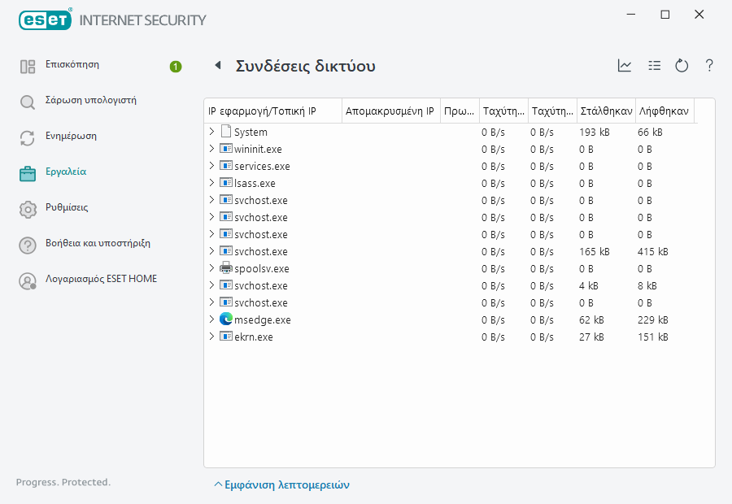Image resolution: width=732 pixels, height=504 pixels.
Task: Open the Overview section
Action: tap(72, 65)
